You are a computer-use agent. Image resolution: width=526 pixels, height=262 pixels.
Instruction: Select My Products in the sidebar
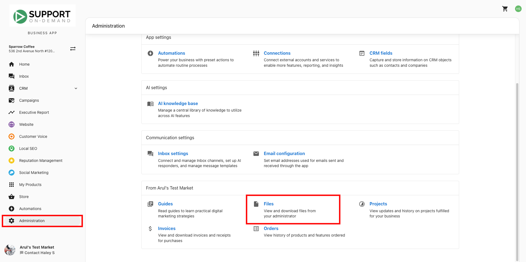click(x=30, y=185)
